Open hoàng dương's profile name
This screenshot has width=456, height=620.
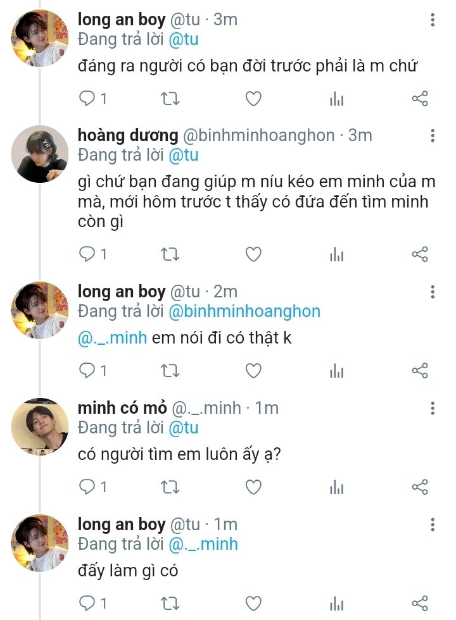[x=128, y=135]
